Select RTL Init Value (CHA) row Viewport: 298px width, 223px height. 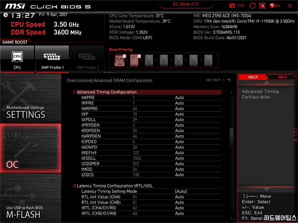pos(151,197)
